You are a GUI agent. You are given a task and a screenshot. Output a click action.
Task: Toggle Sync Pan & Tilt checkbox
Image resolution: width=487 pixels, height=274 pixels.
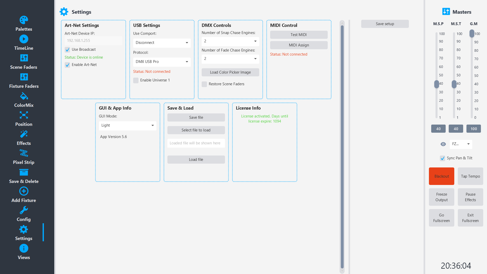point(443,158)
